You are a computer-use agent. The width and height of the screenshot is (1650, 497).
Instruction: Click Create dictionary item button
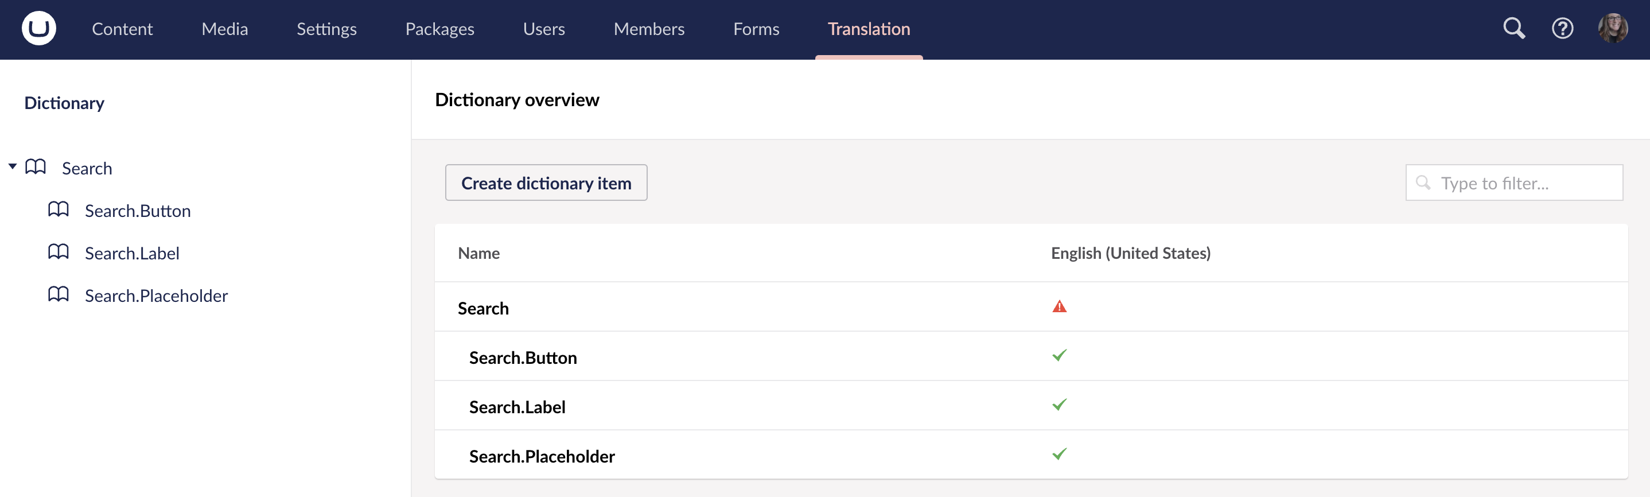[546, 183]
